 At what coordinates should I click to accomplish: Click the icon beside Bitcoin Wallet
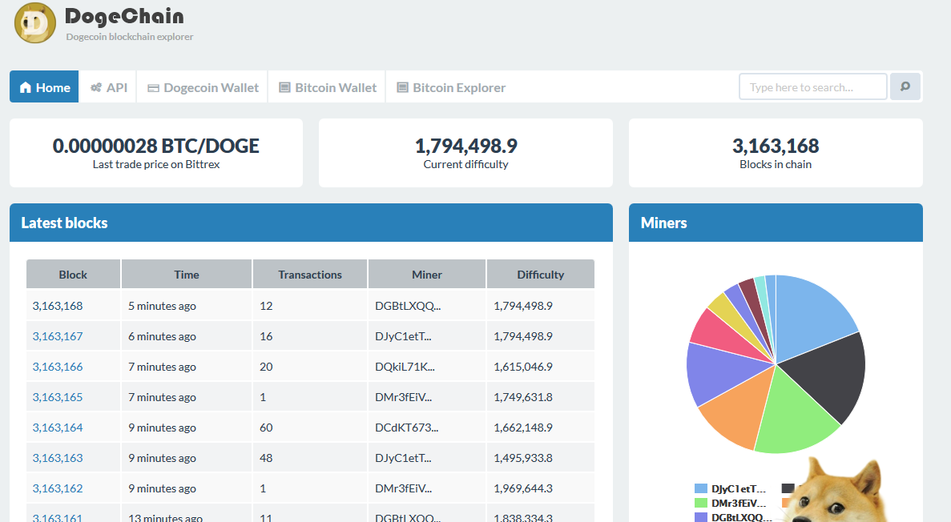click(x=284, y=87)
